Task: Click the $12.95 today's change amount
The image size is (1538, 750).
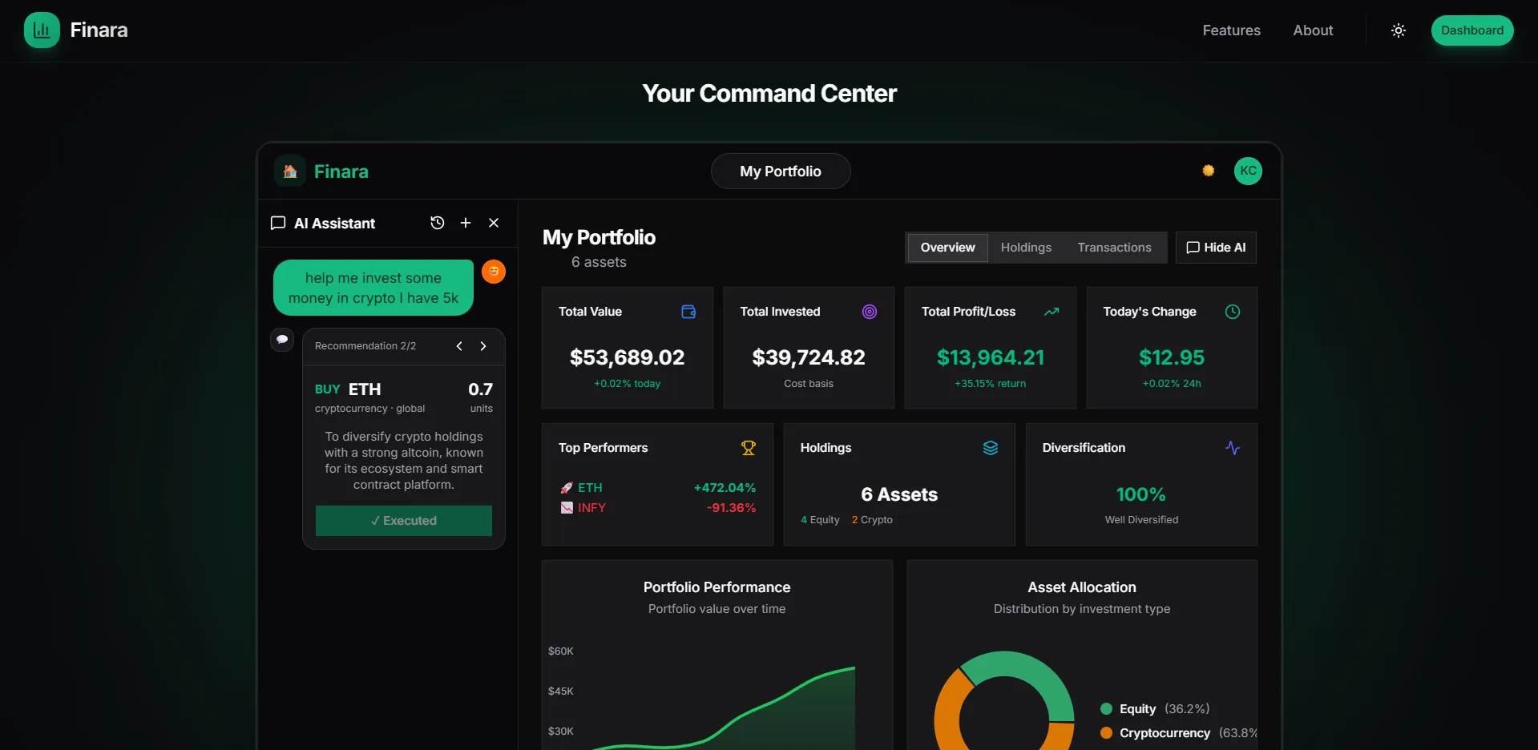Action: click(x=1172, y=357)
